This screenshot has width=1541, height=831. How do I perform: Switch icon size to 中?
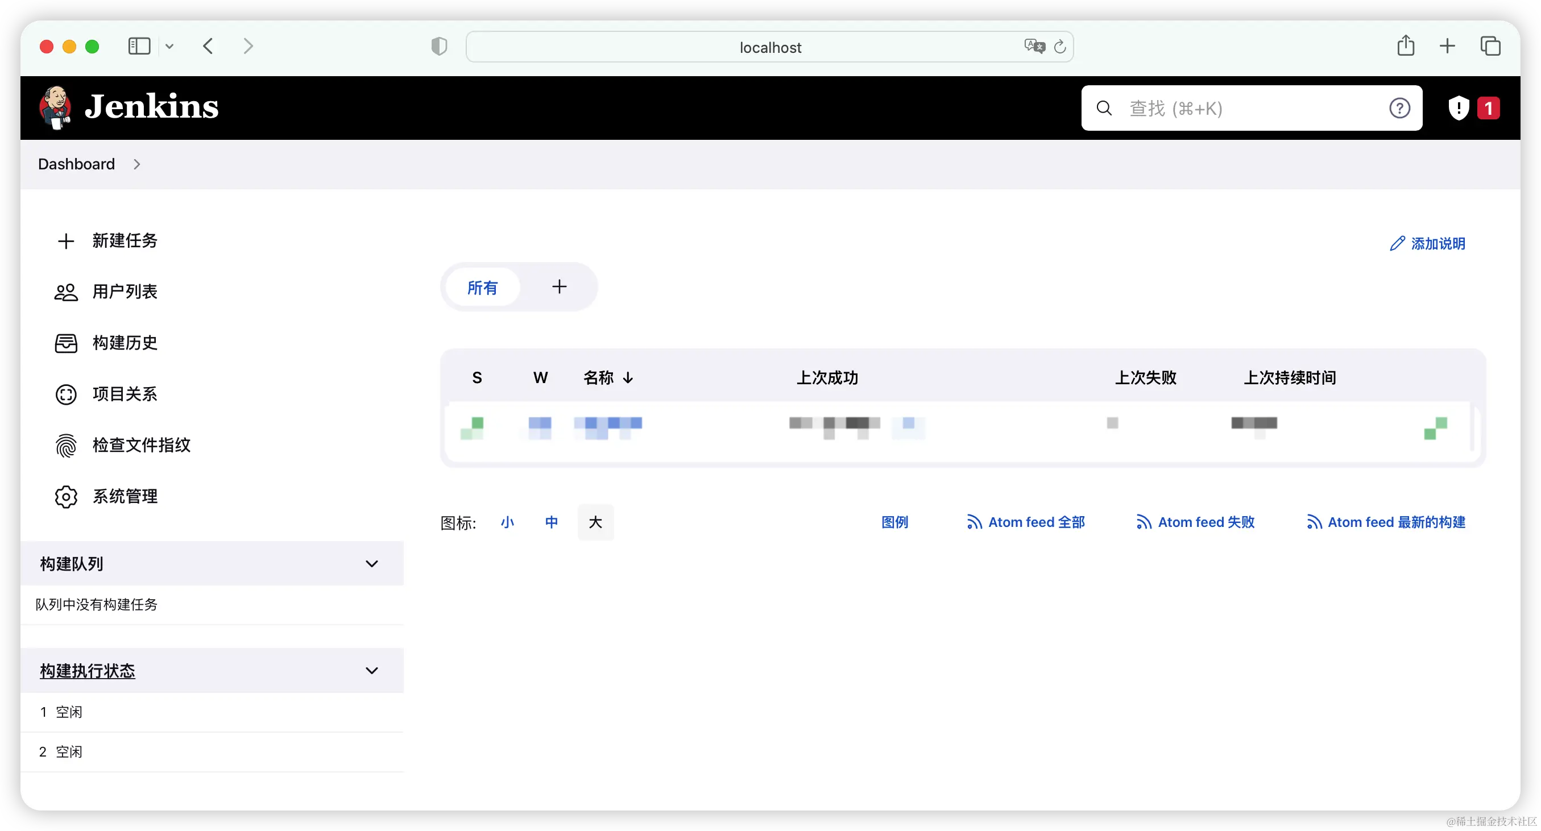click(x=551, y=522)
